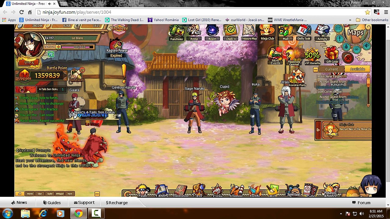Open the Realm icon
The width and height of the screenshot is (390, 219).
[212, 33]
